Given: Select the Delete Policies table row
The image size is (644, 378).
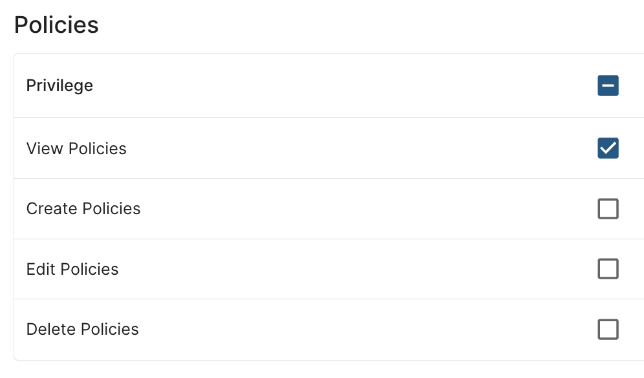Looking at the screenshot, I should [x=323, y=330].
